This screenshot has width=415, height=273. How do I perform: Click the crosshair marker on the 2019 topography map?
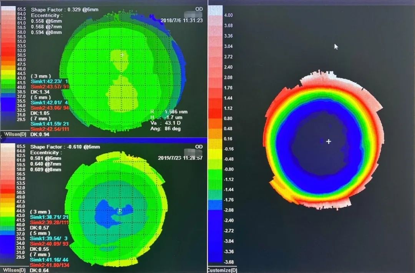[120, 211]
